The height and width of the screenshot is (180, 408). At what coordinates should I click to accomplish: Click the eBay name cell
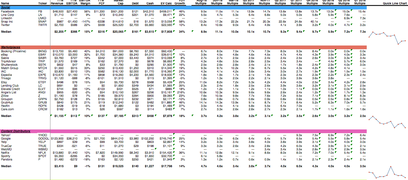(4, 54)
